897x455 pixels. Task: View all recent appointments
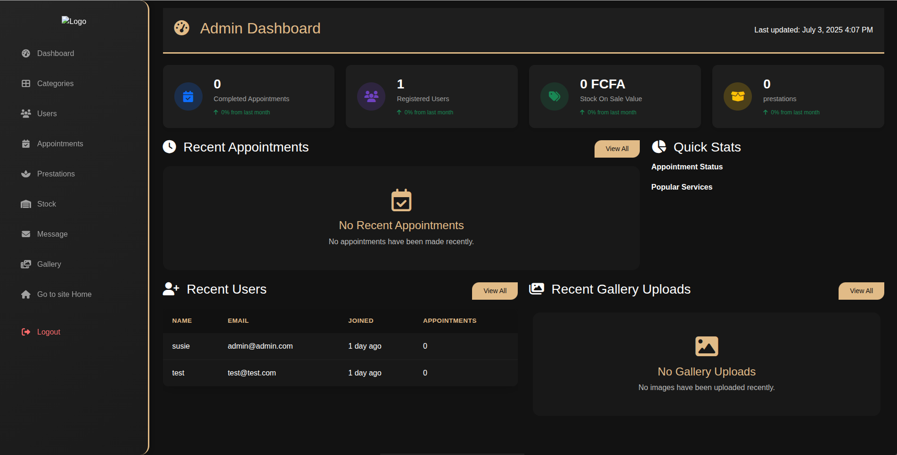pos(617,149)
